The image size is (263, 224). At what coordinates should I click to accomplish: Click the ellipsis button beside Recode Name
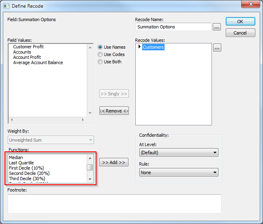[x=217, y=27]
